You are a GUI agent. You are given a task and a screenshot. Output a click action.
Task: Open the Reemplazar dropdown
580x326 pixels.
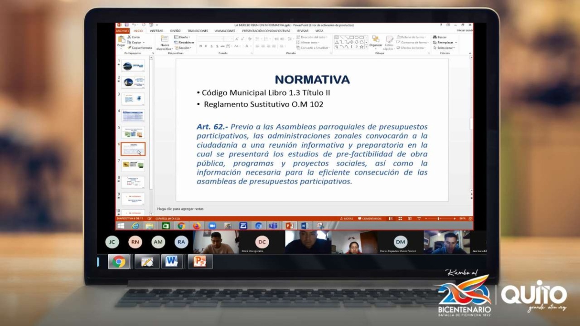point(445,42)
